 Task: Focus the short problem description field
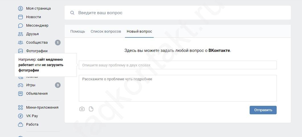[x=178, y=65]
